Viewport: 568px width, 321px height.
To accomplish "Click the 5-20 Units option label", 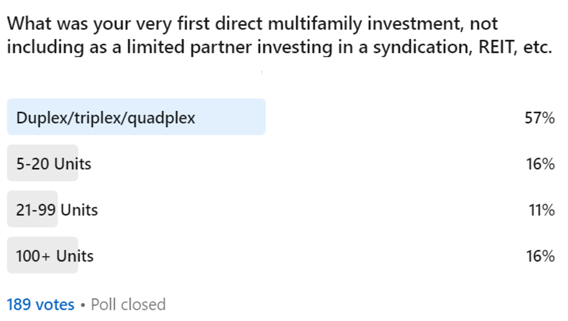I will coord(53,164).
